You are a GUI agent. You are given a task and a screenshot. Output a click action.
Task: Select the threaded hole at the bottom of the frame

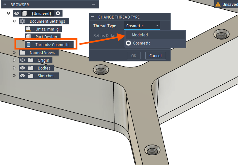(152, 150)
